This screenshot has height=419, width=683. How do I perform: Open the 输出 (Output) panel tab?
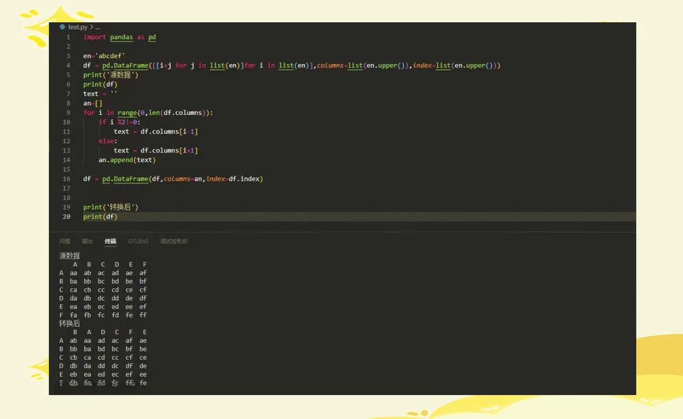(87, 241)
